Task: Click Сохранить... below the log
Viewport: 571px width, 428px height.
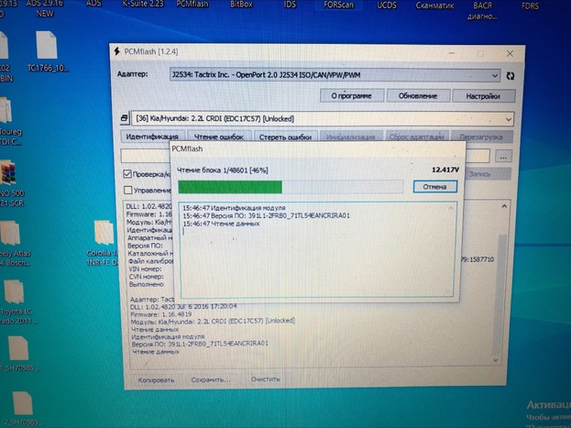Action: (211, 379)
